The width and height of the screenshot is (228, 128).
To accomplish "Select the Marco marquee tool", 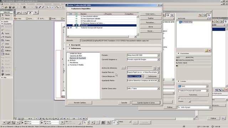I will pos(7,18).
